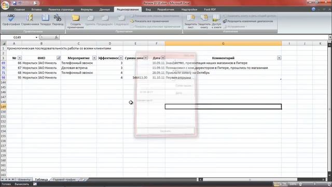Switch to the Главная ribbon tab
The image size is (332, 187).
[x=20, y=9]
